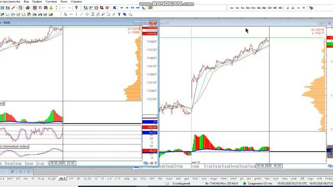Click the pencil edit icon in toolbar
This screenshot has width=333, height=187.
click(x=13, y=8)
